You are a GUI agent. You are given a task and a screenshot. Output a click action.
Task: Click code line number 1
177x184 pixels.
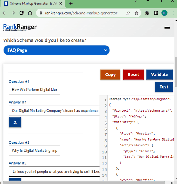pyautogui.click(x=105, y=100)
